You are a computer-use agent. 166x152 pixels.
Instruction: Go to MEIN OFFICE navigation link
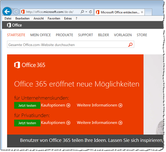coord(40,35)
